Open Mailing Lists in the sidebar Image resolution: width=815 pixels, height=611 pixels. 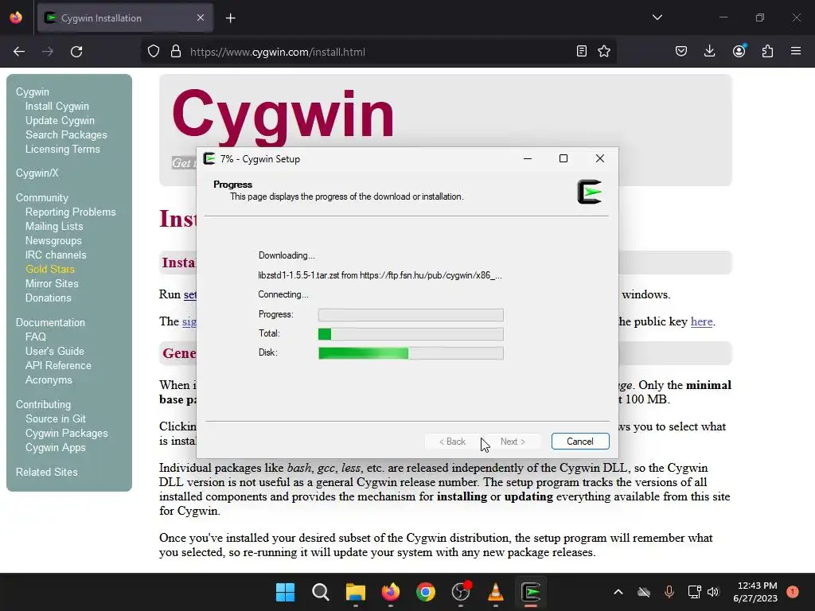[x=54, y=227]
